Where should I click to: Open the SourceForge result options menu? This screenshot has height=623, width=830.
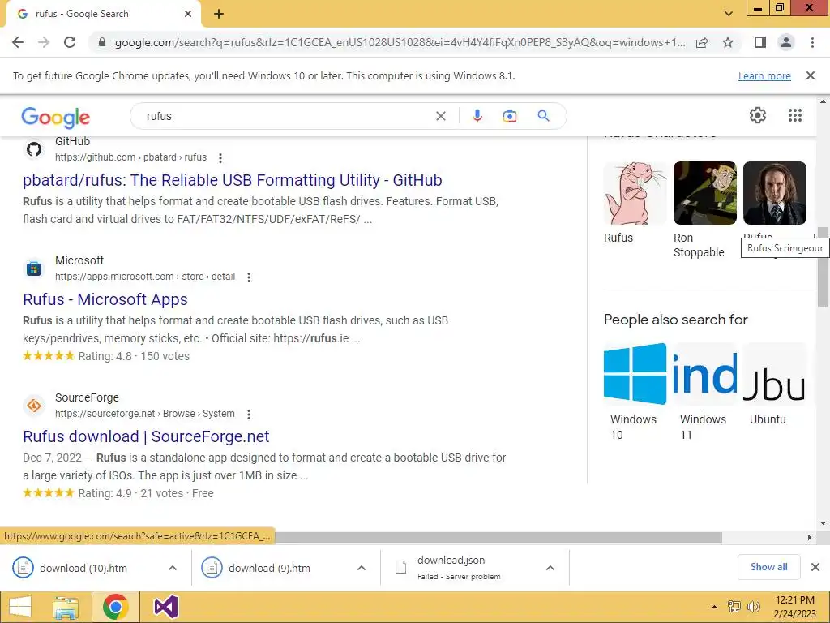point(248,415)
